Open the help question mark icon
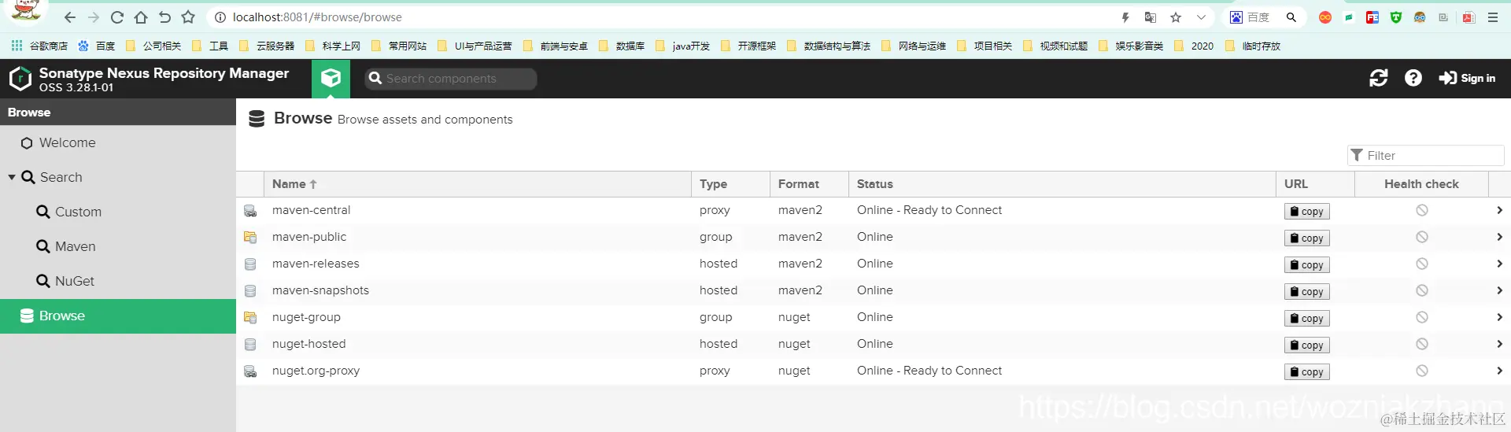 point(1413,78)
